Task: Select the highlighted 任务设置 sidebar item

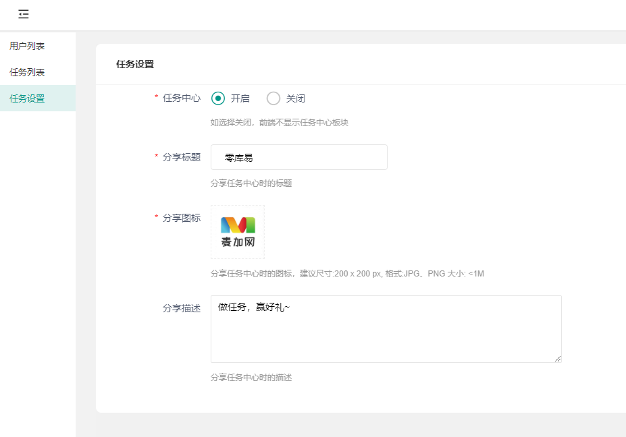Action: pyautogui.click(x=38, y=98)
